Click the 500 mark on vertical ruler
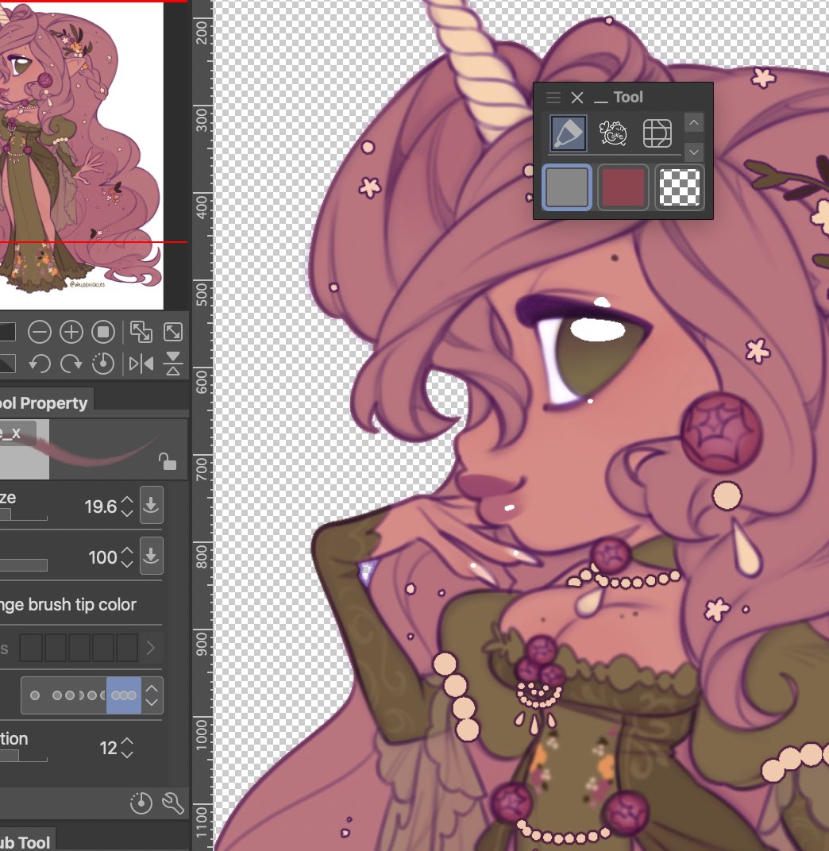Screen dimensions: 829x851 point(202,294)
